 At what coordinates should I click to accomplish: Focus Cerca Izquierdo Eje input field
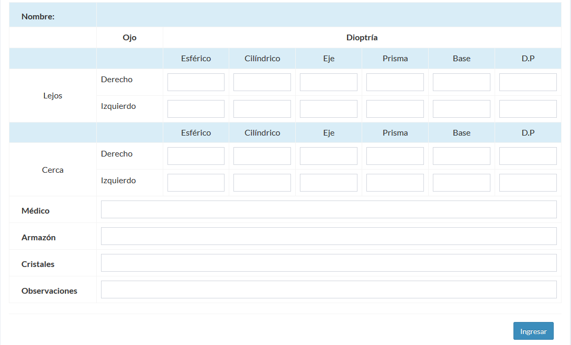pyautogui.click(x=329, y=183)
